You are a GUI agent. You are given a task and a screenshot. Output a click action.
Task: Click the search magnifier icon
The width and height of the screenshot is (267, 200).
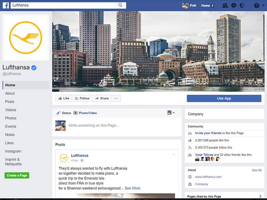[x=120, y=5]
